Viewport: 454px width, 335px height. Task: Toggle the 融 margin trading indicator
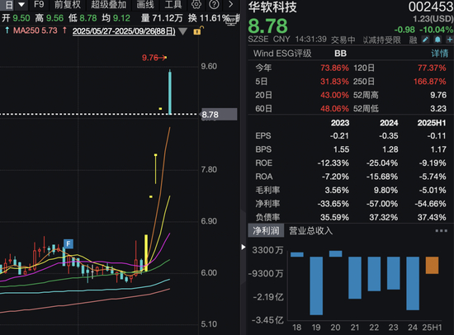pos(413,40)
